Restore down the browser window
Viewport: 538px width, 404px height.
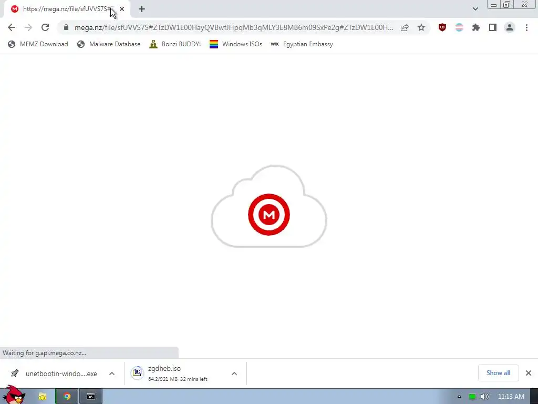pyautogui.click(x=506, y=5)
